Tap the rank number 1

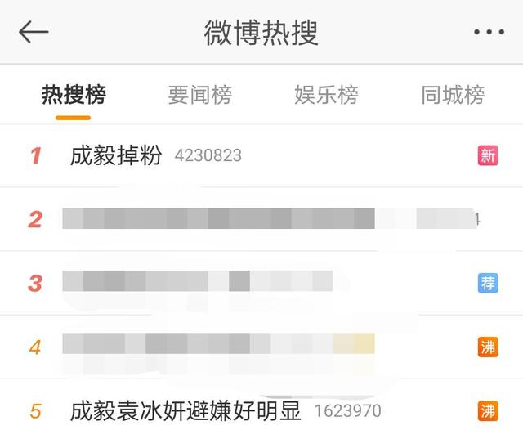[x=36, y=155]
